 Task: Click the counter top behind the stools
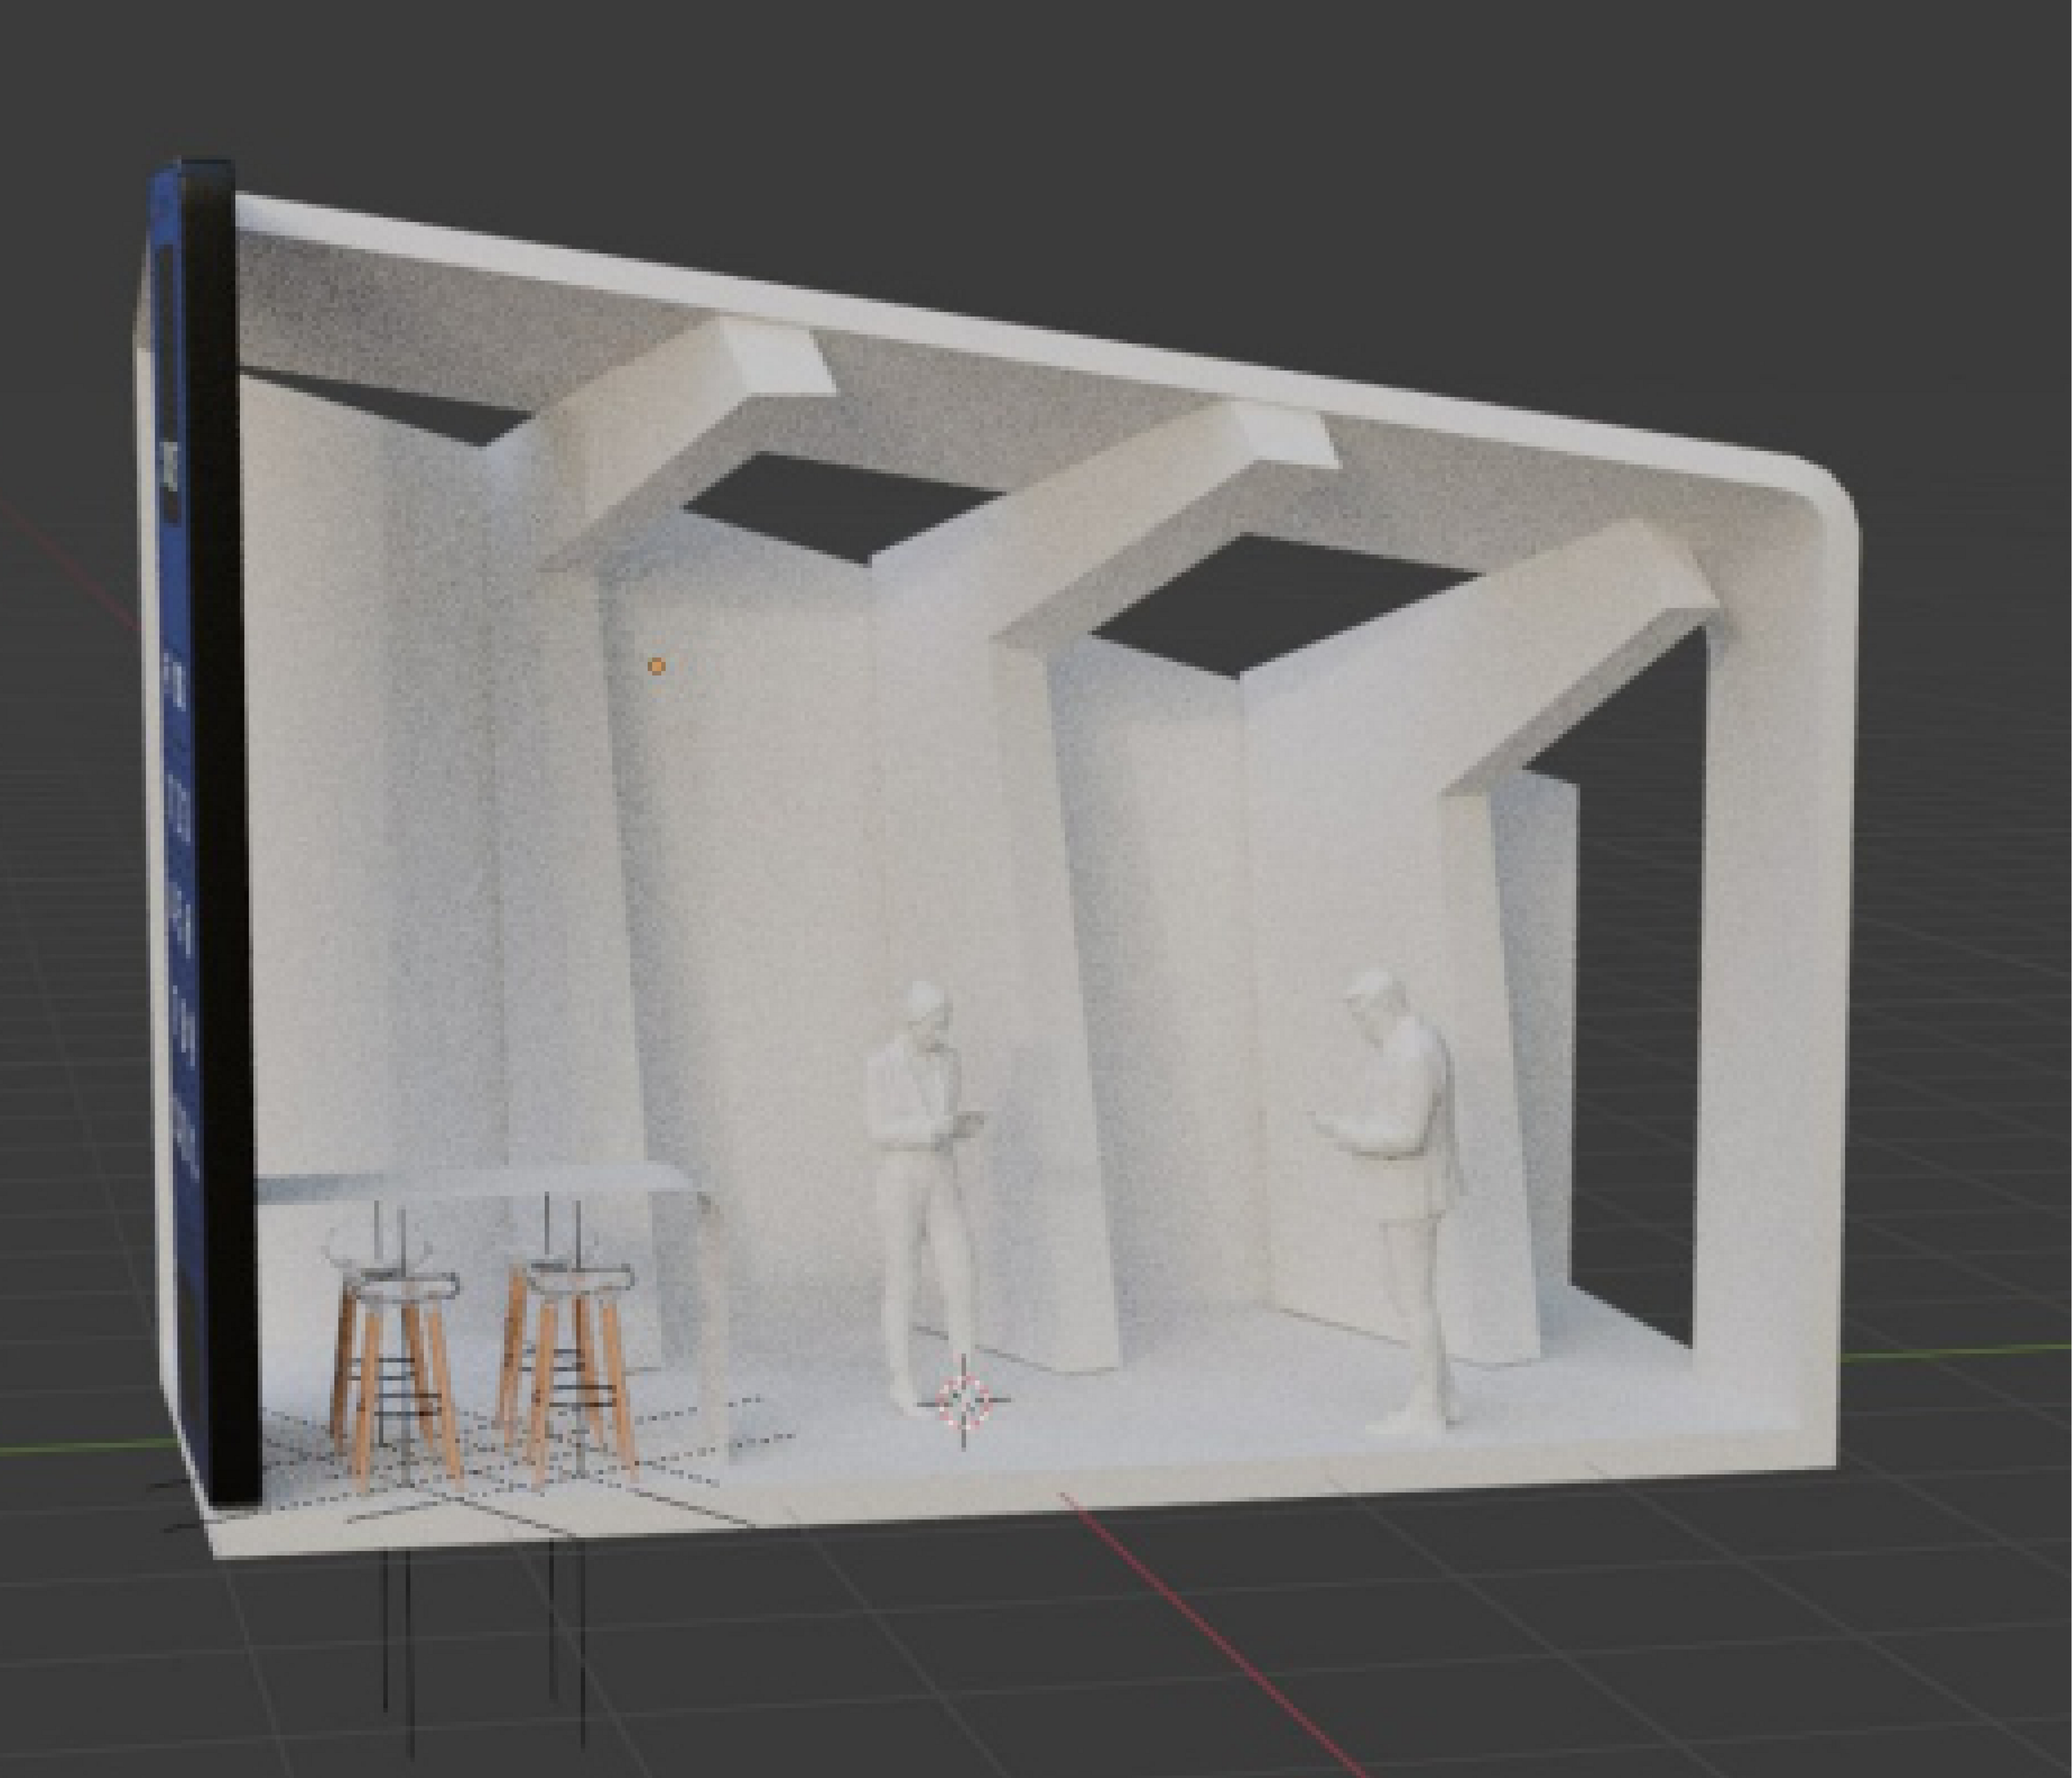(x=470, y=1183)
